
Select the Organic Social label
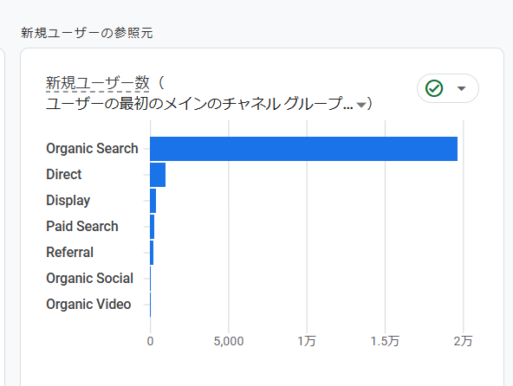[89, 279]
